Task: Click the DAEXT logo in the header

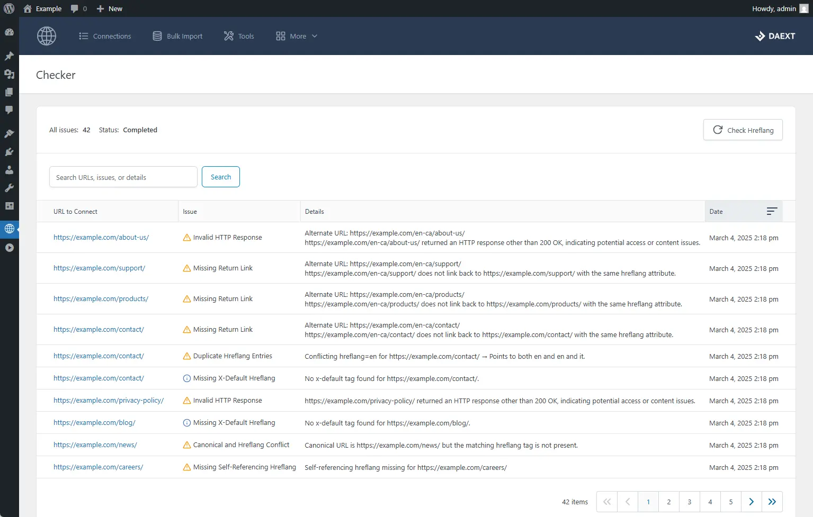Action: point(775,36)
